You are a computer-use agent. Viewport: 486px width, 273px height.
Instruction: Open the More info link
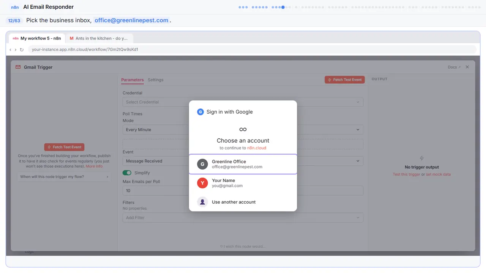94,166
